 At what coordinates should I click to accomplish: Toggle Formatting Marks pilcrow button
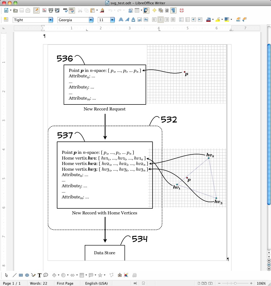coord(173,11)
